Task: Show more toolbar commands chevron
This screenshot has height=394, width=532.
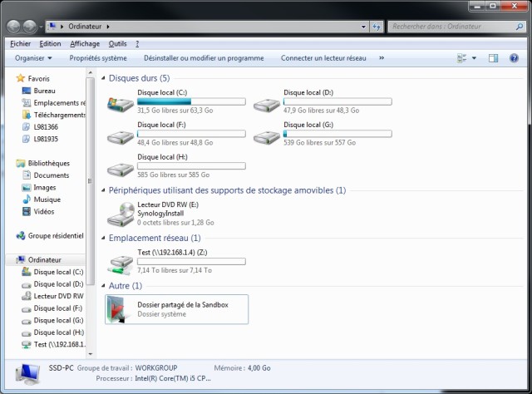Action: pyautogui.click(x=382, y=58)
